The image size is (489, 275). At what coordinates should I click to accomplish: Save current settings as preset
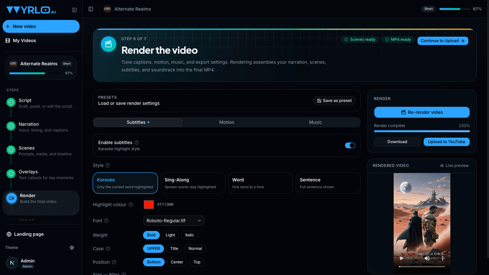point(334,101)
